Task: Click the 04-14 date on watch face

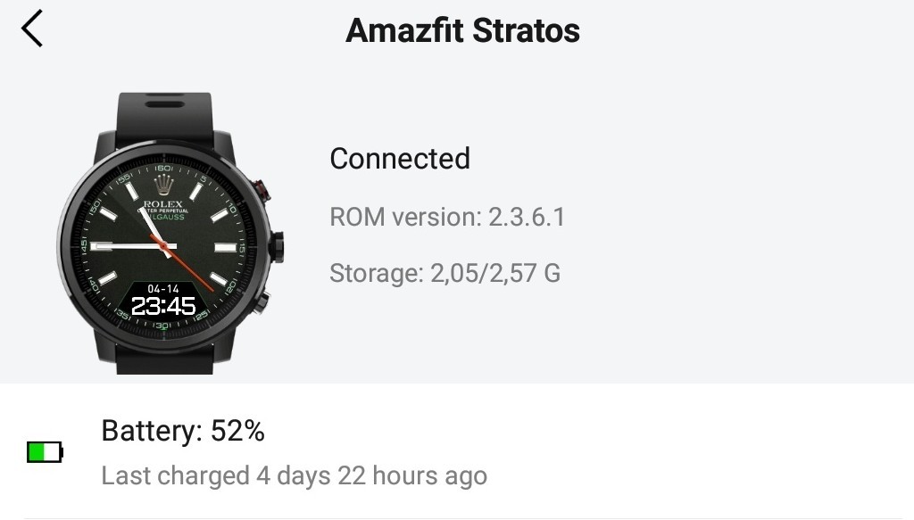Action: pyautogui.click(x=163, y=289)
